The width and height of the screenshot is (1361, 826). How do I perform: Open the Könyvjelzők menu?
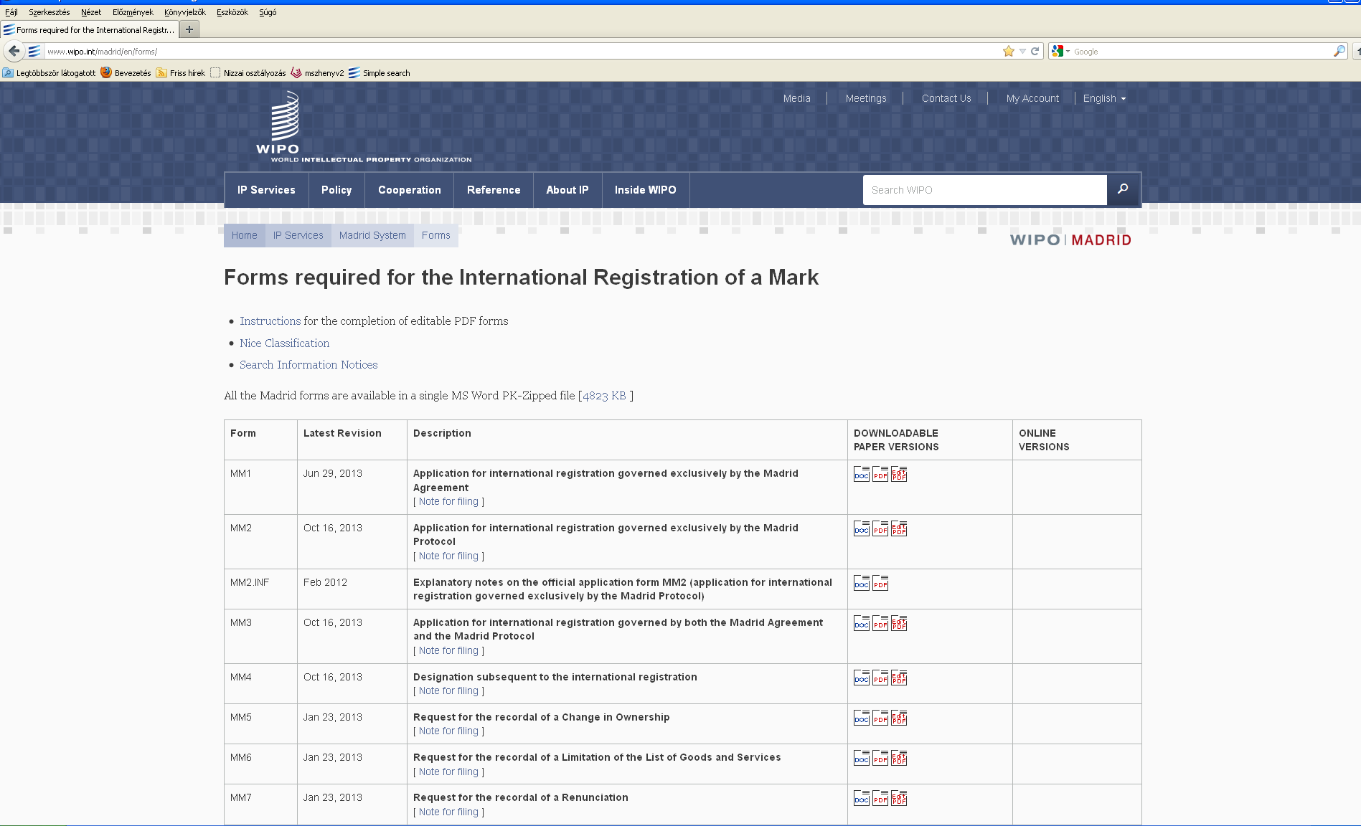coord(184,12)
